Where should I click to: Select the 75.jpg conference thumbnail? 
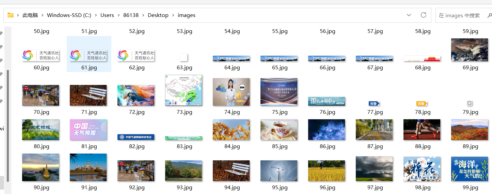coord(279,91)
